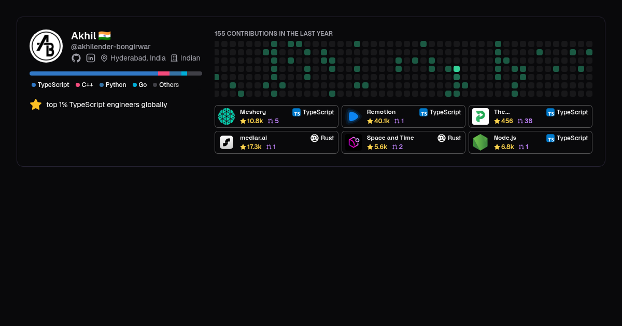Open the LinkedIn profile icon
This screenshot has height=326, width=622.
point(91,58)
